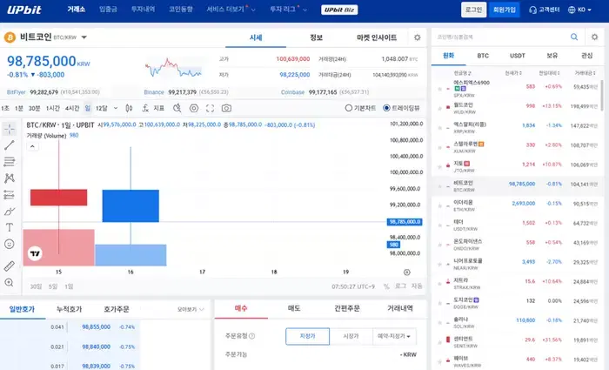Sort coin list by 현재가 column
This screenshot has width=609, height=370.
point(513,73)
